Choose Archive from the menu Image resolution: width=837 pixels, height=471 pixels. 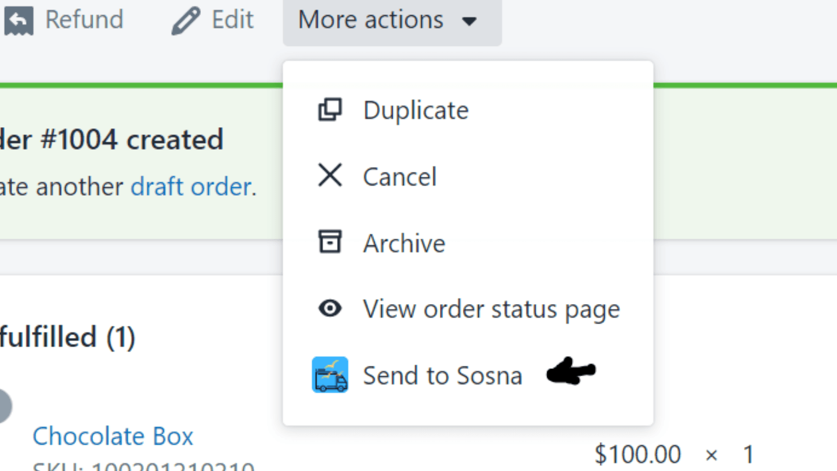pyautogui.click(x=404, y=242)
